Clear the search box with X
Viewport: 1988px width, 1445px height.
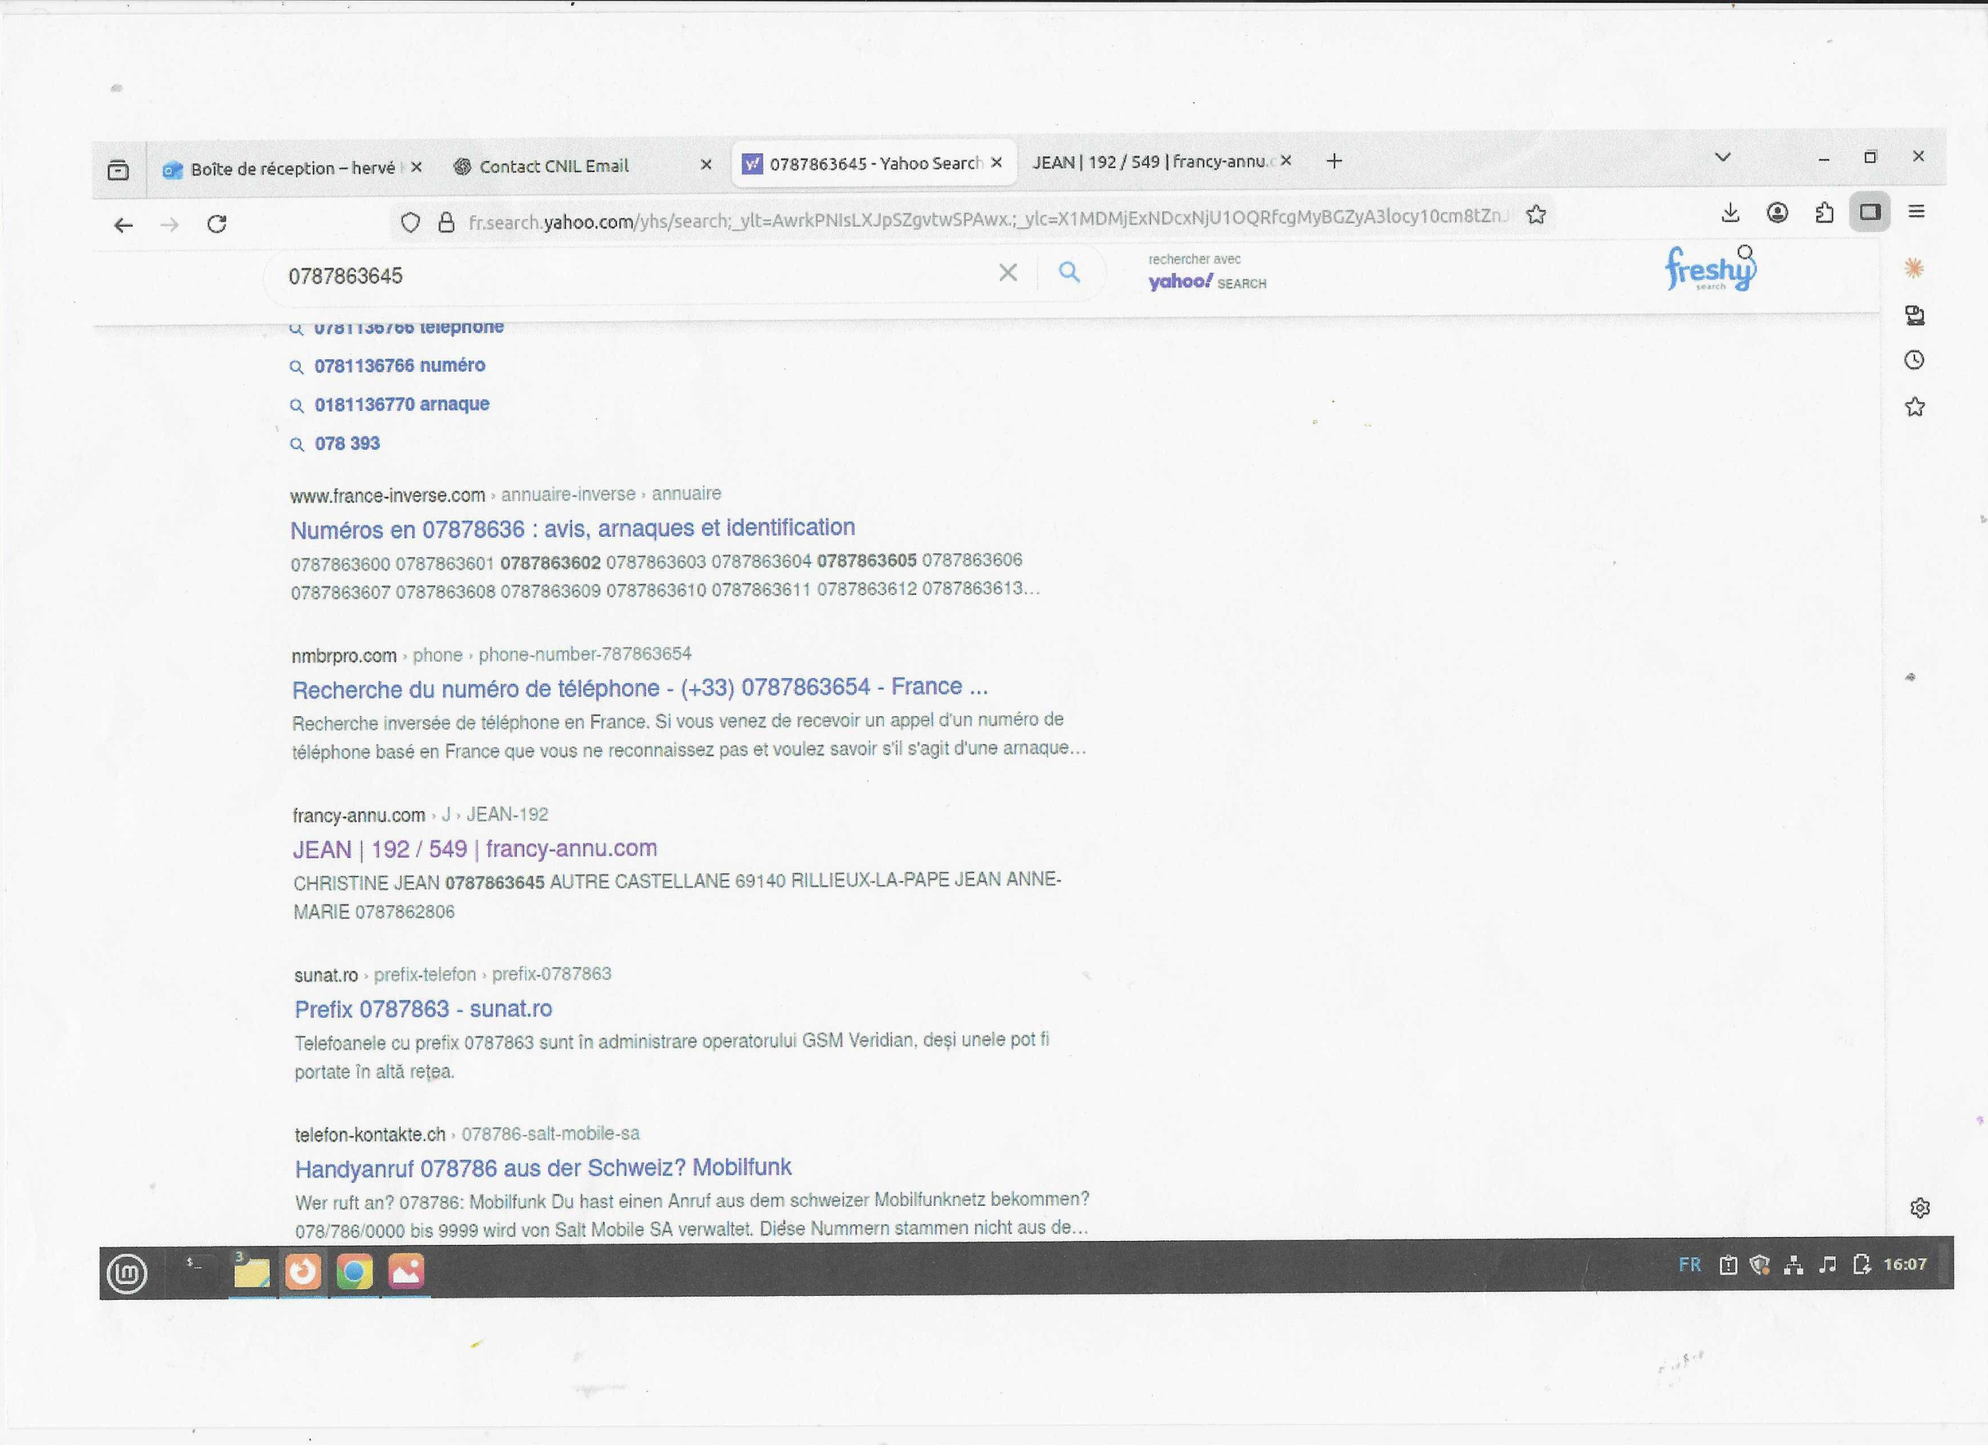coord(1008,272)
